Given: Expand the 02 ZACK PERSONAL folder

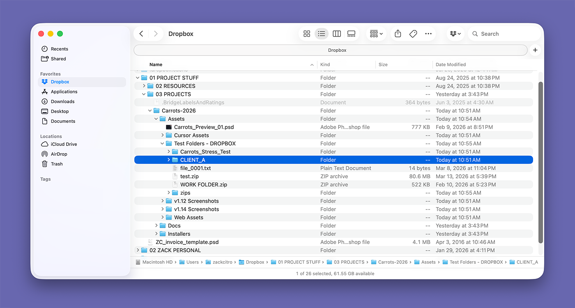Looking at the screenshot, I should click(x=138, y=250).
